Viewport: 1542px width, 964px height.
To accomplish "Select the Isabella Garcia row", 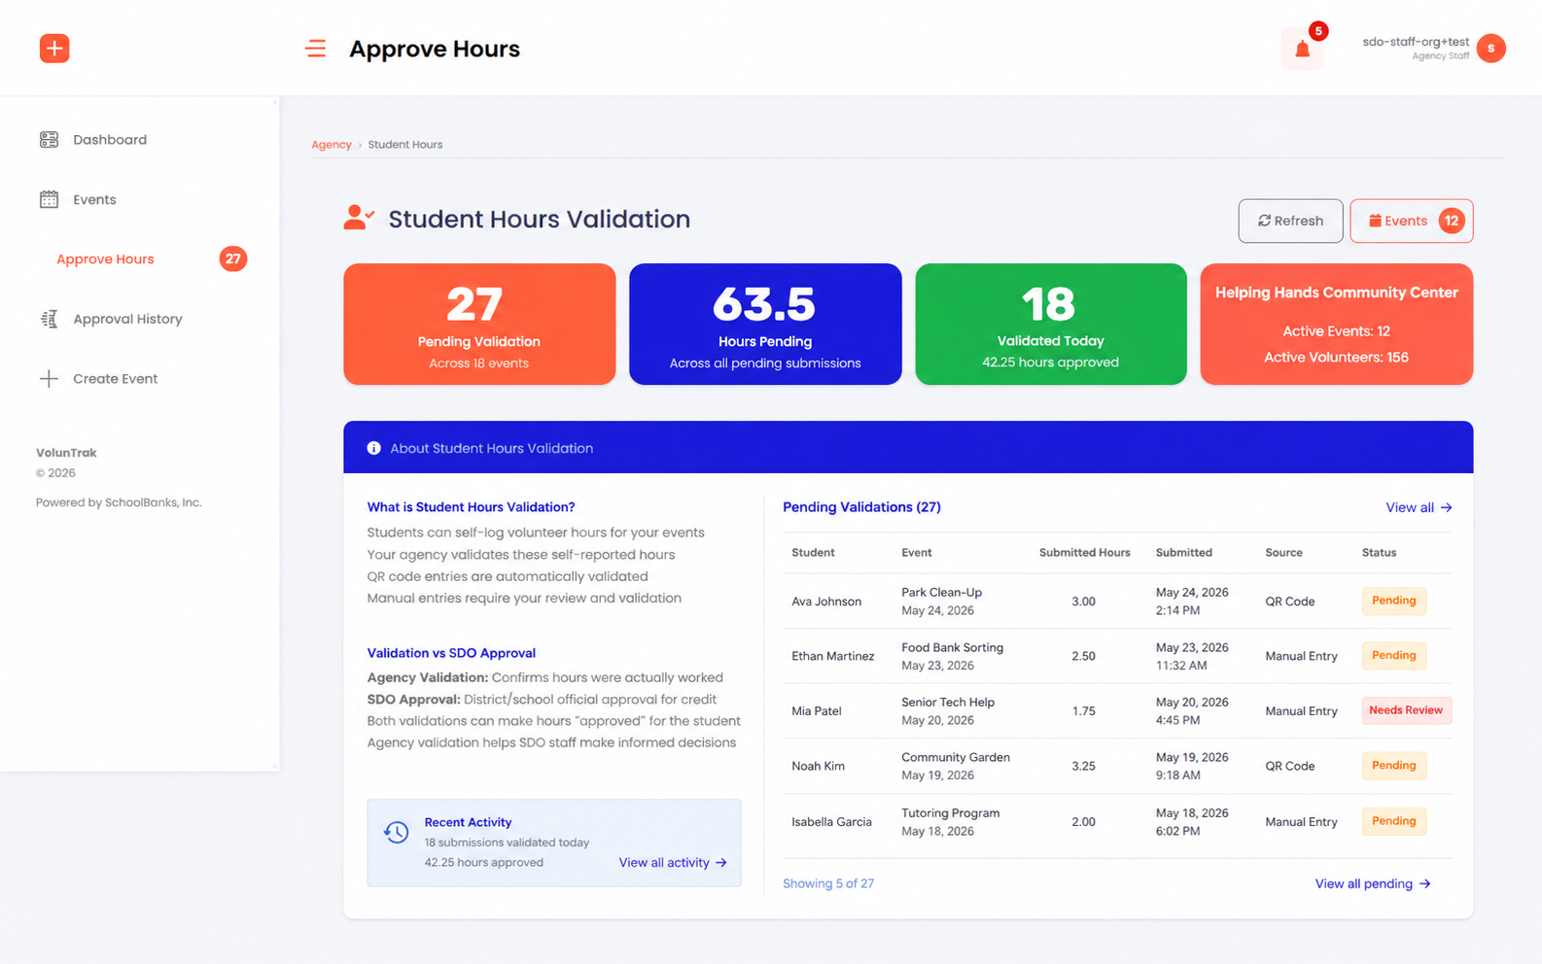I will 1117,821.
